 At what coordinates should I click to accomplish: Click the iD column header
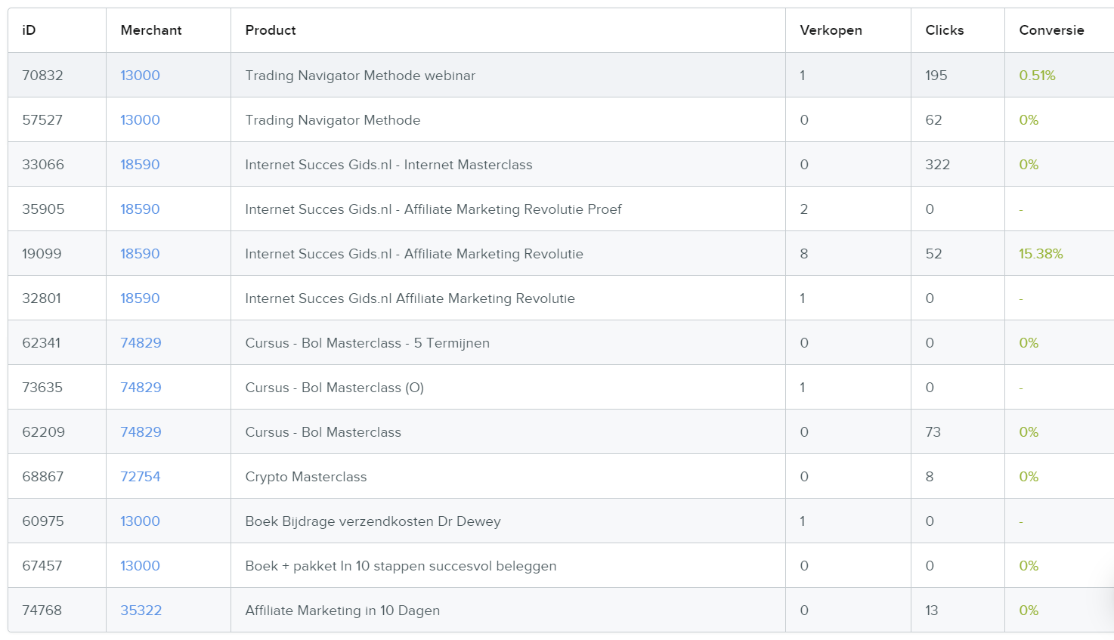click(x=29, y=30)
